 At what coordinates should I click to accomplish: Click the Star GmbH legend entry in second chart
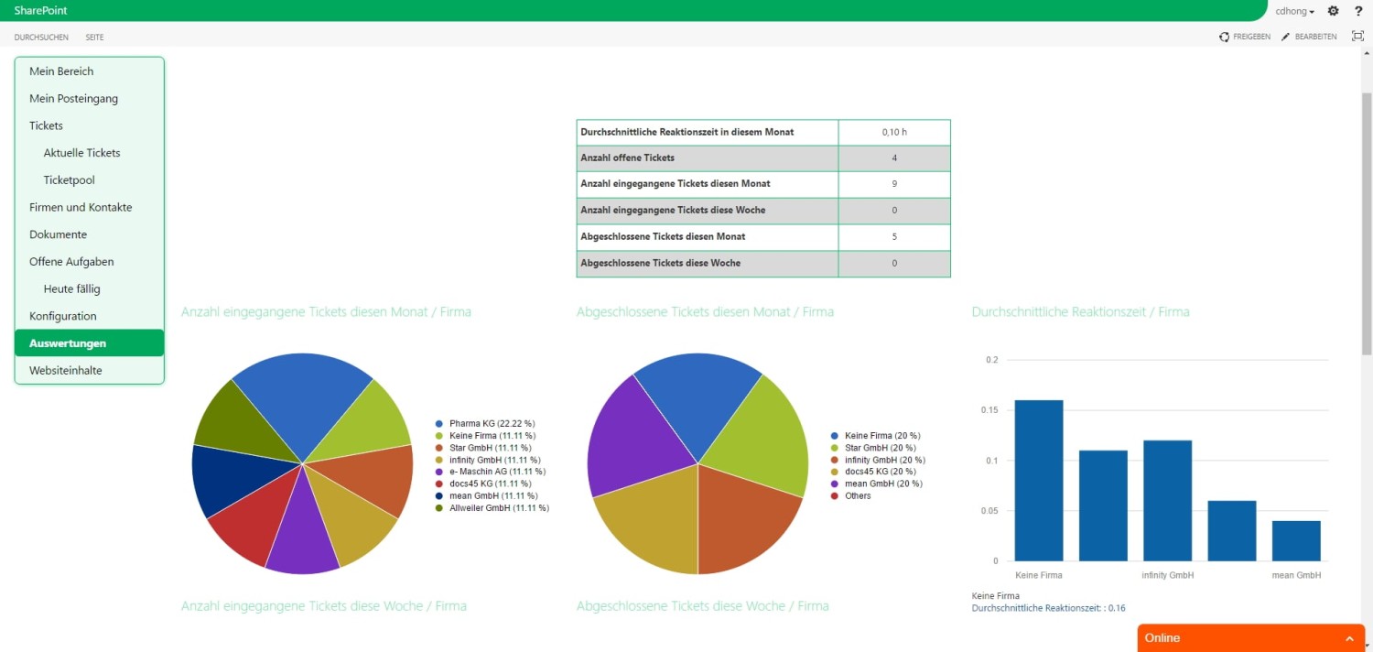tap(876, 448)
